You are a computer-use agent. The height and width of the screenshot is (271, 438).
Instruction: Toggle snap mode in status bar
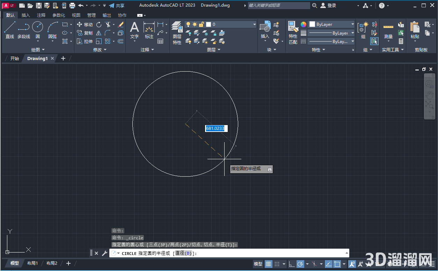[277, 264]
